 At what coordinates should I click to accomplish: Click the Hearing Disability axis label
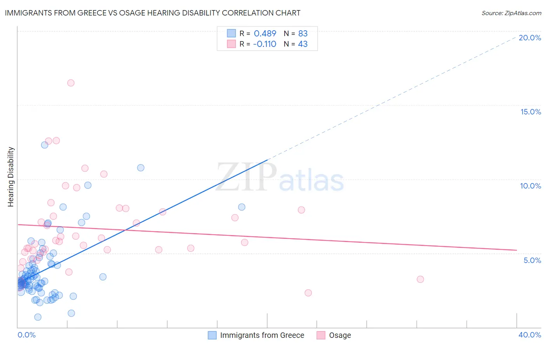click(11, 177)
